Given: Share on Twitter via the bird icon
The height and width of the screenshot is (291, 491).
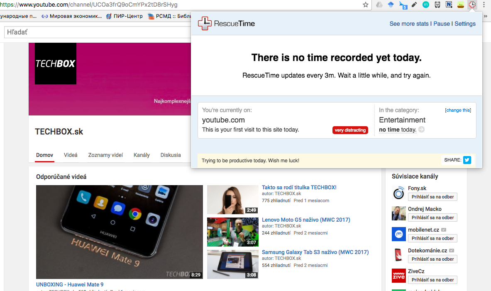Looking at the screenshot, I should click(467, 160).
